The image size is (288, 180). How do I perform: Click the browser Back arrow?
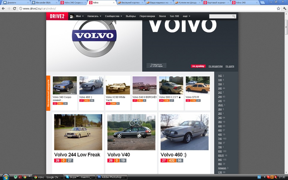3,8
